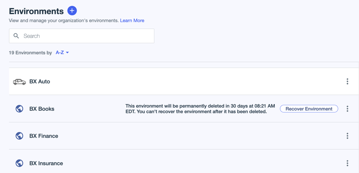The image size is (359, 173).
Task: Open the BX Auto three-dot menu
Action: click(x=347, y=82)
